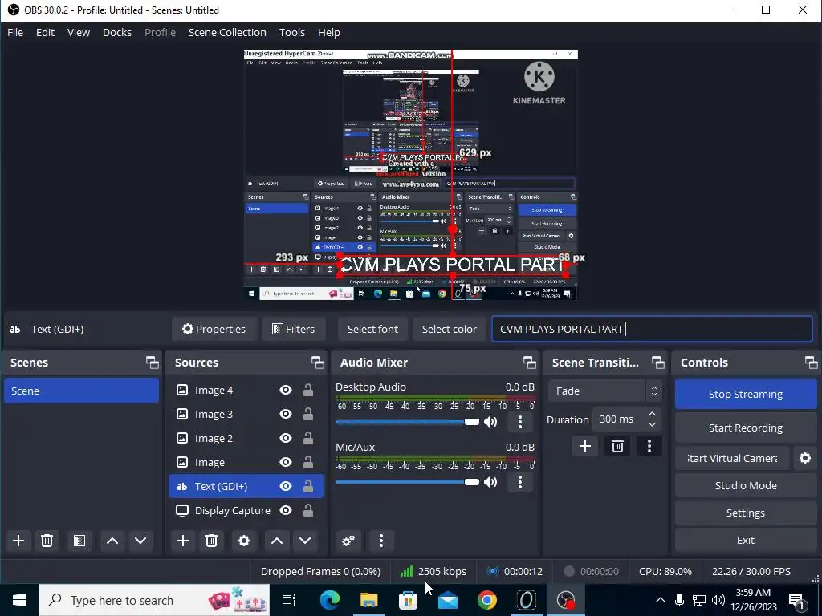Open transition properties three-dot menu
This screenshot has width=822, height=616.
pos(649,446)
